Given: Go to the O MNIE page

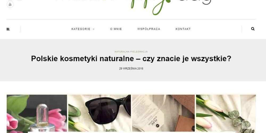Looking at the screenshot, I should click(116, 29).
